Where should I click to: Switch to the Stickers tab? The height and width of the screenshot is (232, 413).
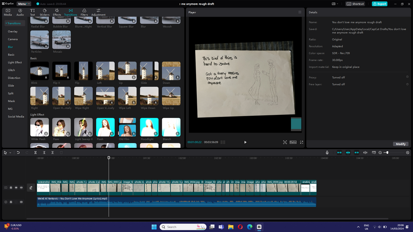45,12
